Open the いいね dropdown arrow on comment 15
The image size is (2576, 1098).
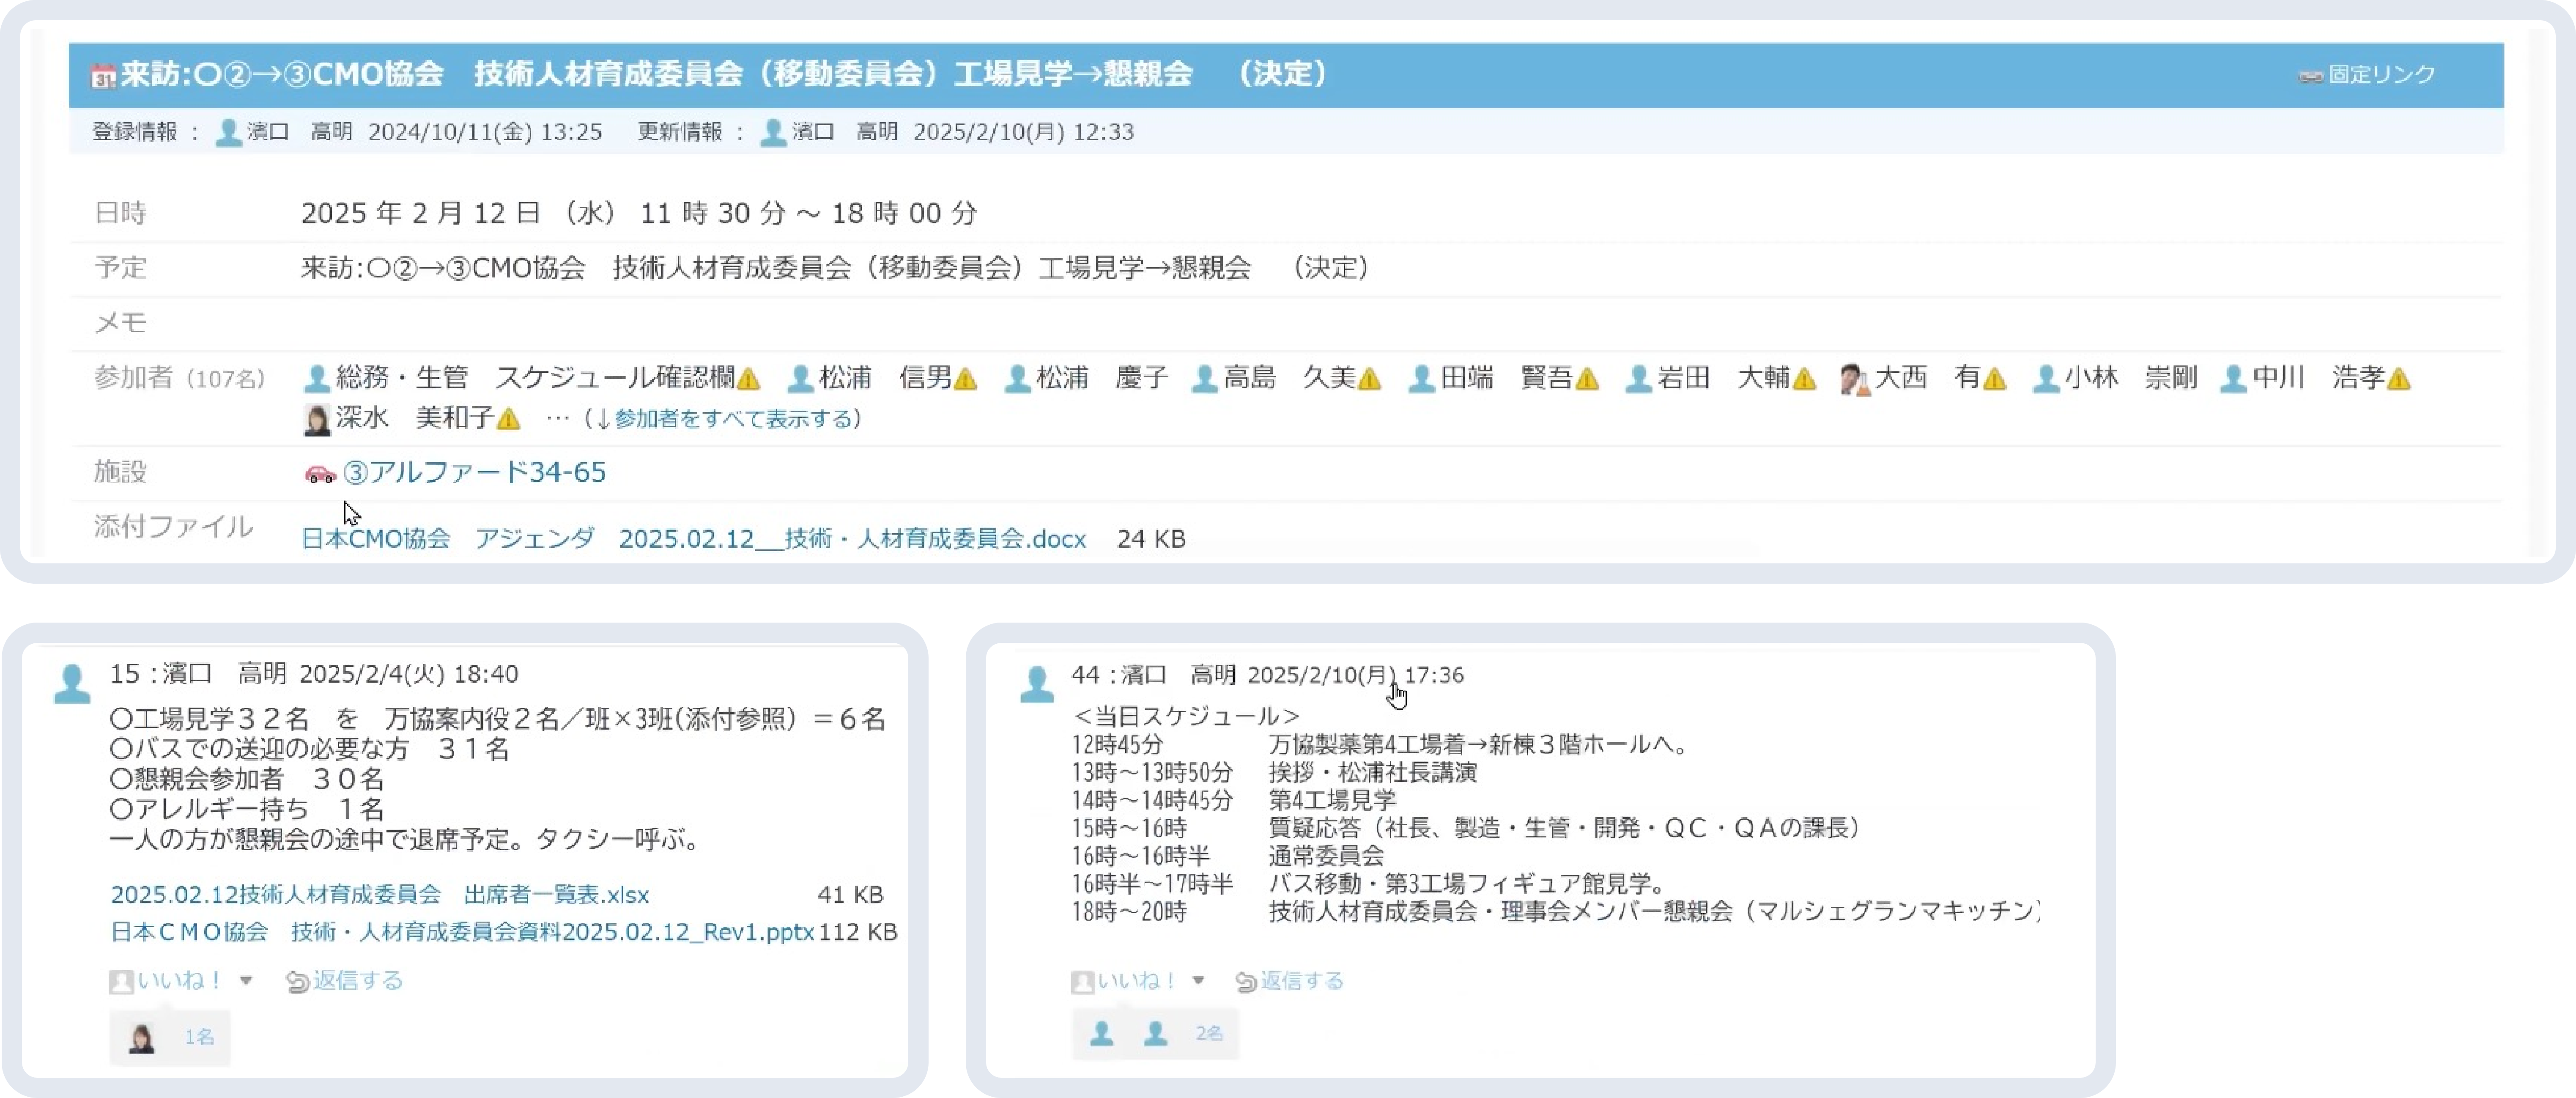pos(246,981)
